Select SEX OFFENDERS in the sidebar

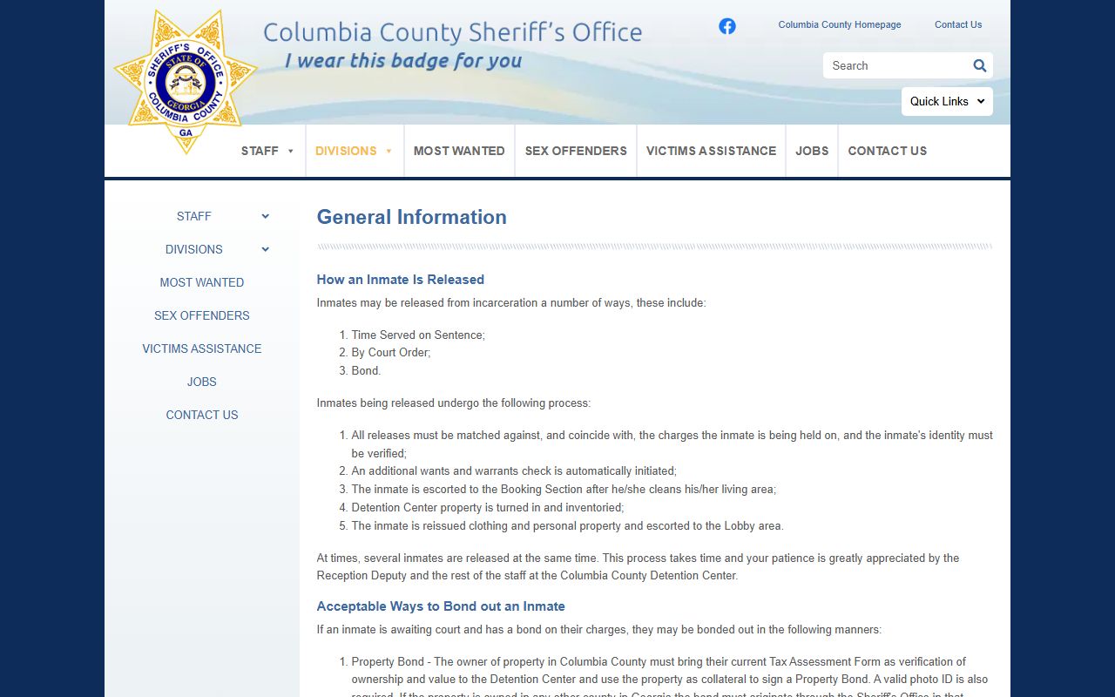pos(202,315)
